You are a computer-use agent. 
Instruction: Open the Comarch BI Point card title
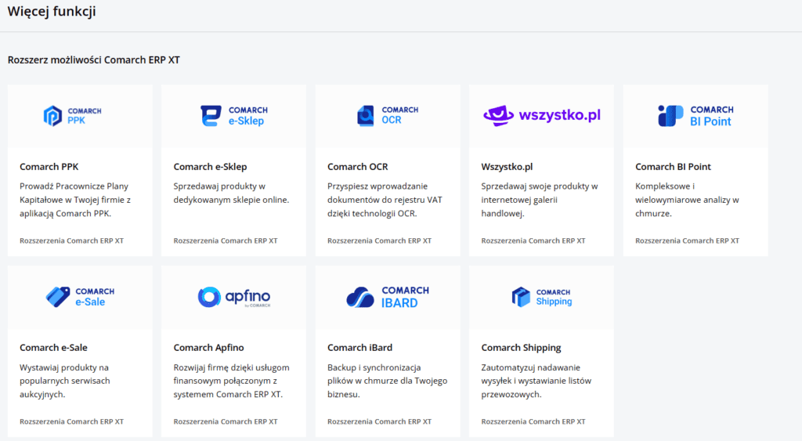673,167
